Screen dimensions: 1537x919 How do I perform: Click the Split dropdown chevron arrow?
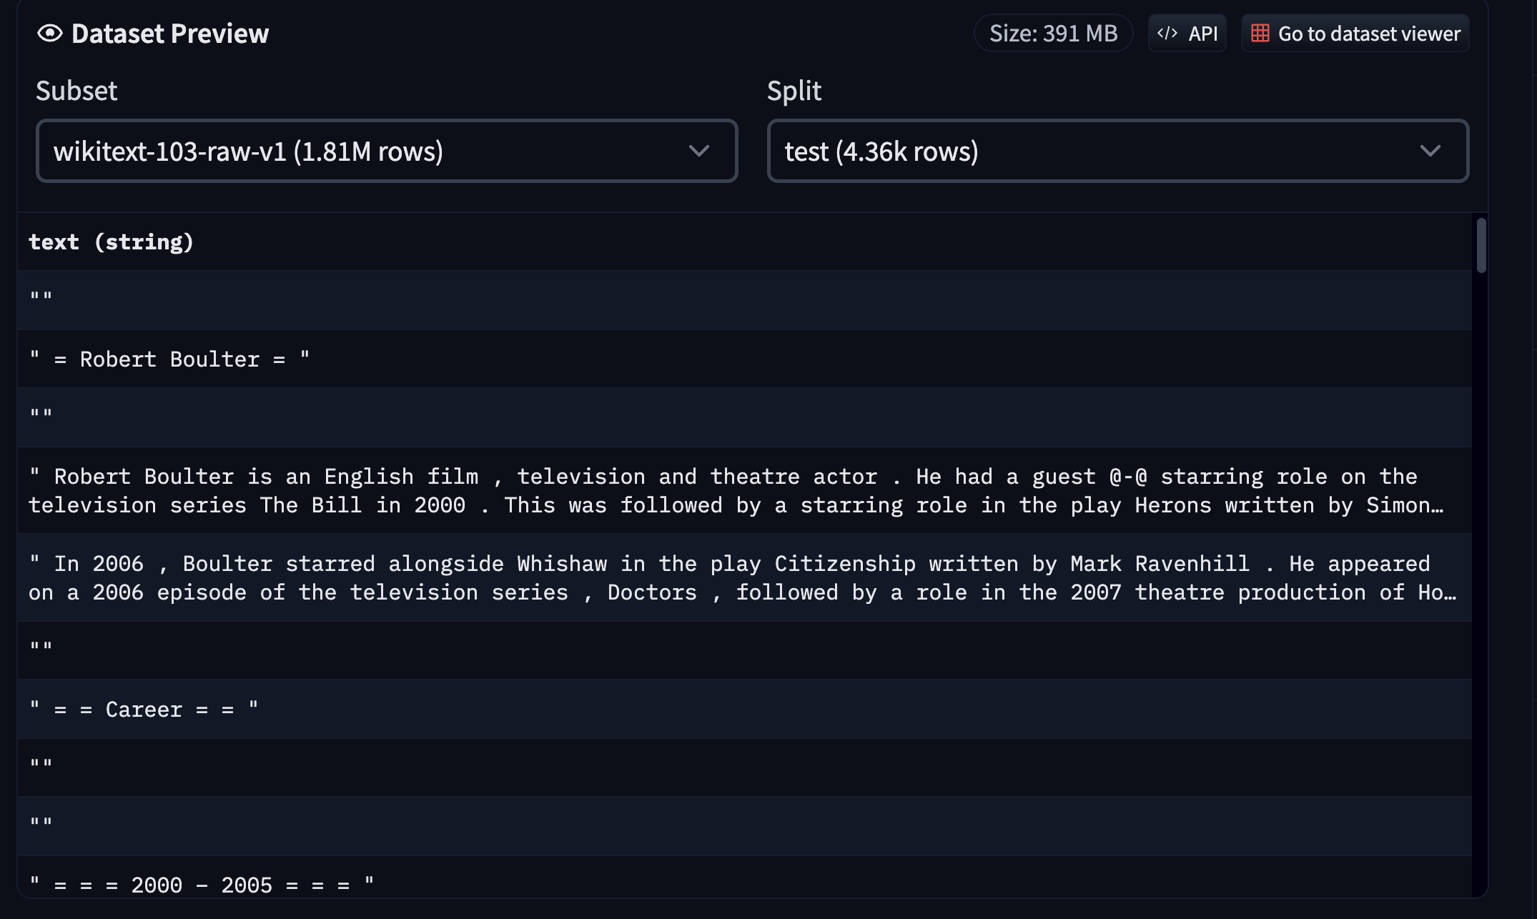[1430, 151]
